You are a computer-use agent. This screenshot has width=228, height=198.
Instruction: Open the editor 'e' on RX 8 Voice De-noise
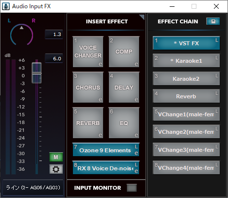click(136, 171)
